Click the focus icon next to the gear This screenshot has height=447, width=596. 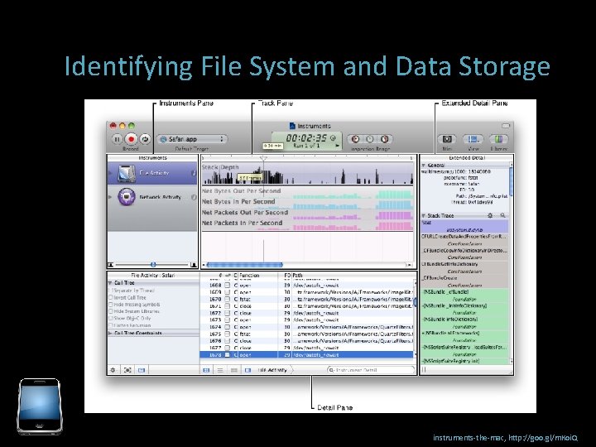point(127,370)
